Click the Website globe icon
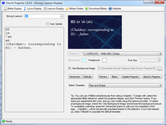This screenshot has width=166, height=125. pos(110,9)
